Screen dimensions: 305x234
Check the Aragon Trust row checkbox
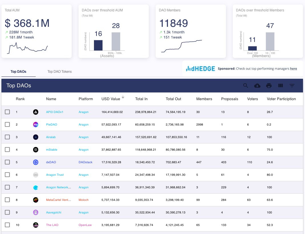point(7,175)
